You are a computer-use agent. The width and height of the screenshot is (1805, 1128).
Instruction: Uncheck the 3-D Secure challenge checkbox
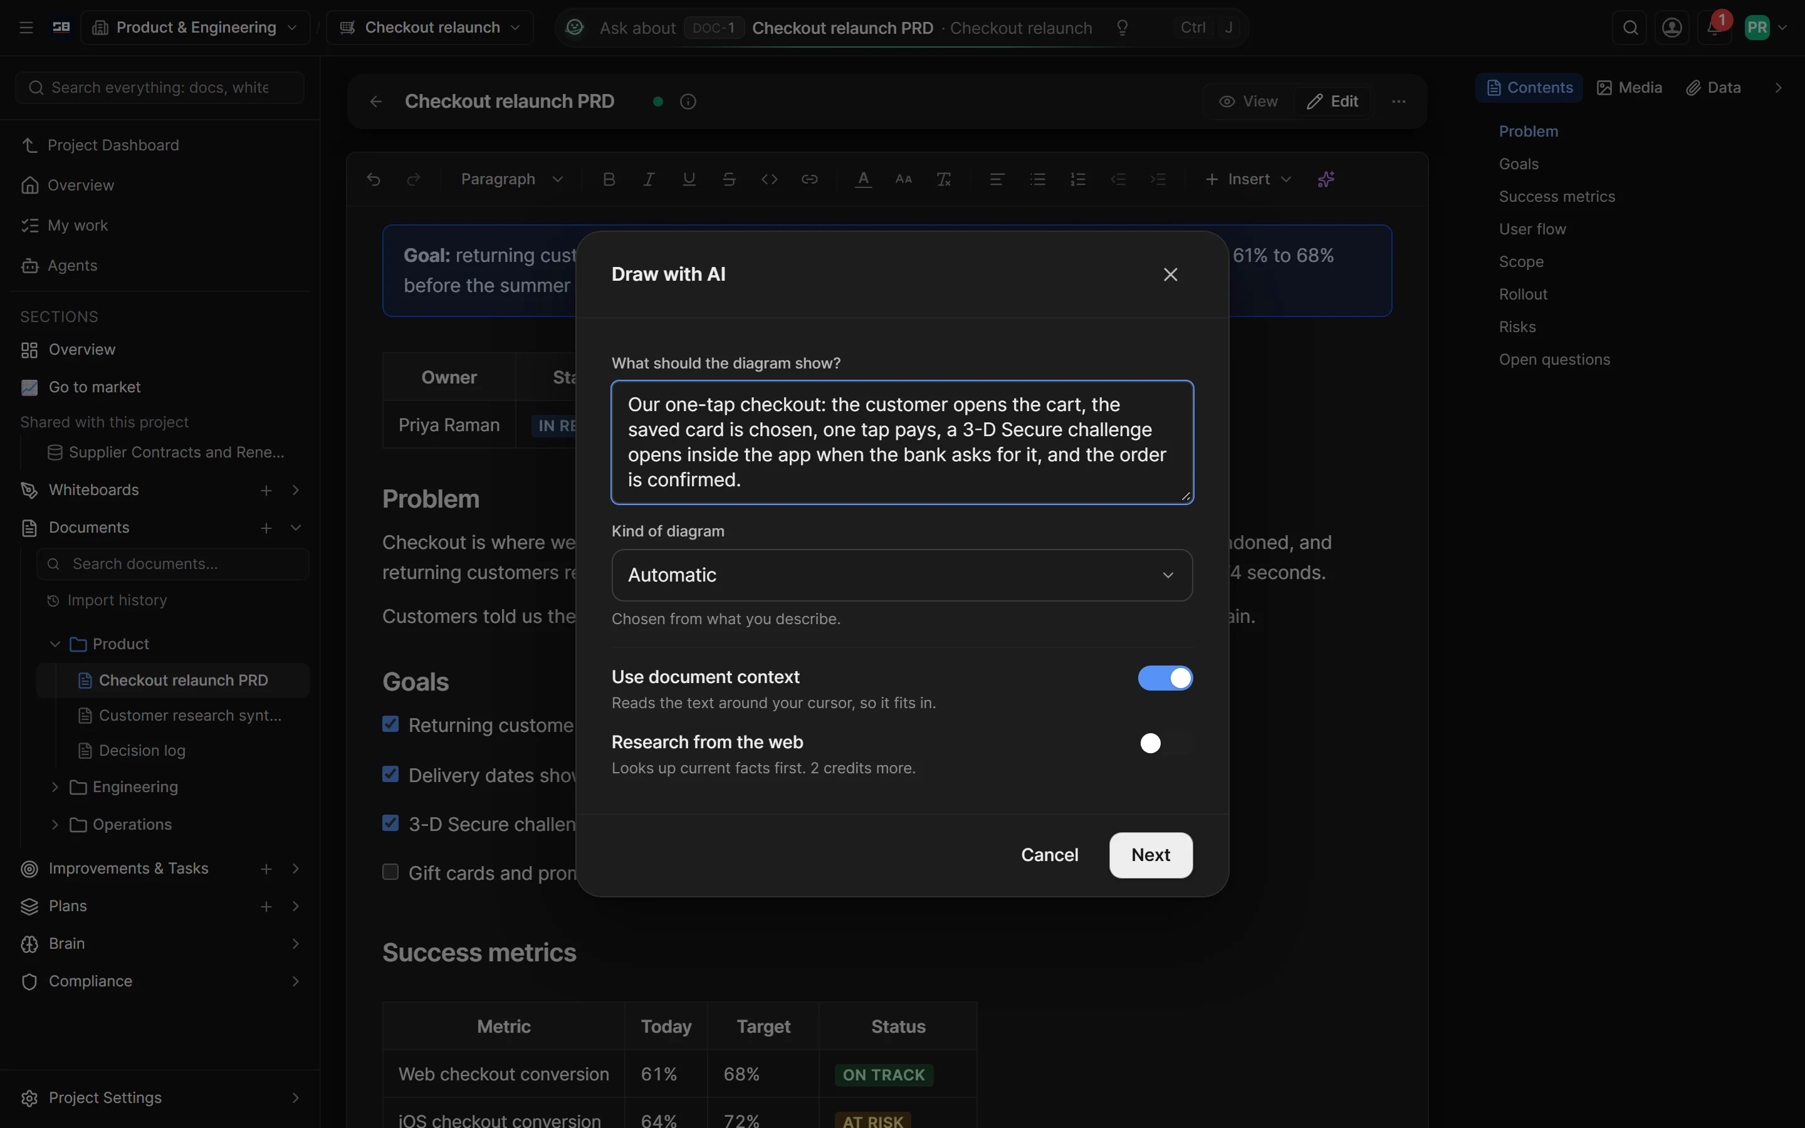(x=390, y=822)
